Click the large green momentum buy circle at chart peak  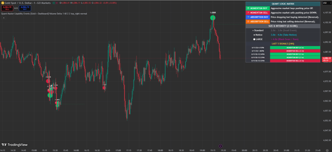pos(213,18)
